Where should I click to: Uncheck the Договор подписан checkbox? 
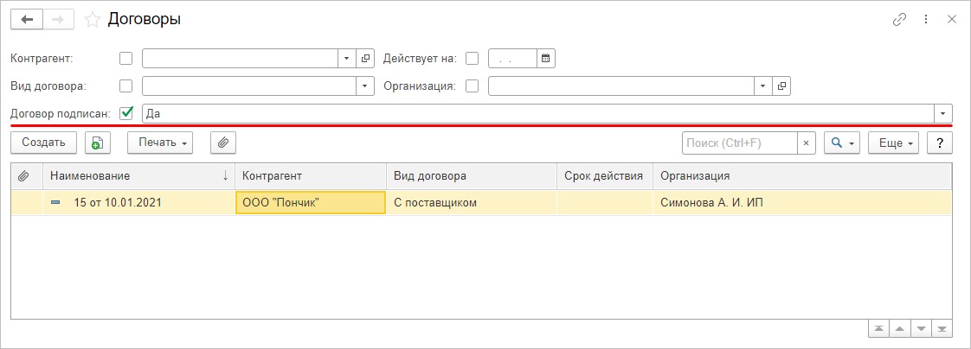(x=126, y=113)
